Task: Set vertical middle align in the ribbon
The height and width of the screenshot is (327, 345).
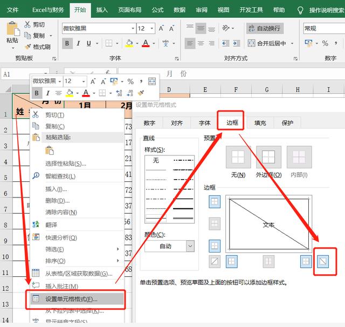Action: click(x=201, y=28)
